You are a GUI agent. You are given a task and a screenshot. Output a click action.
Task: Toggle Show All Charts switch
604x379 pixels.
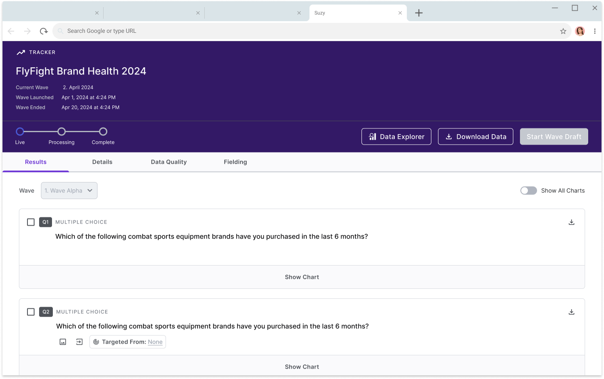coord(529,191)
